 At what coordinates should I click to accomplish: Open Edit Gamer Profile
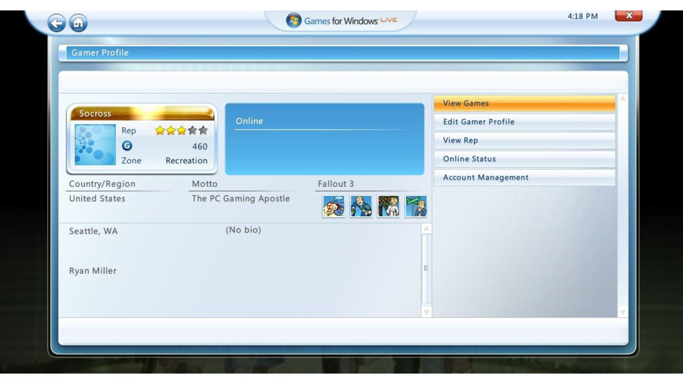coord(525,122)
